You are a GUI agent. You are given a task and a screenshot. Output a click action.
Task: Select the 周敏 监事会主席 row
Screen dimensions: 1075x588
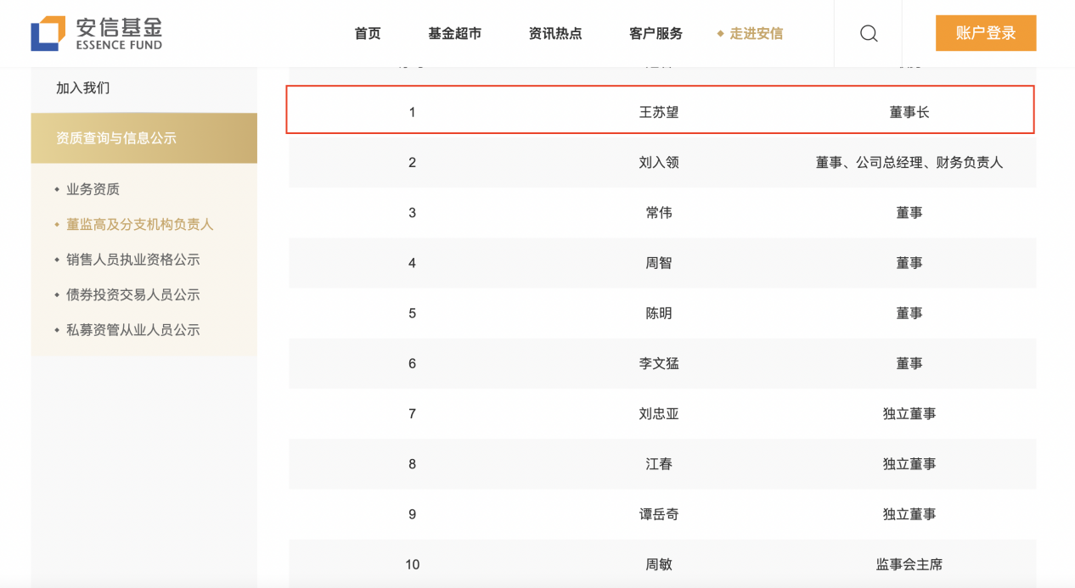pos(662,564)
